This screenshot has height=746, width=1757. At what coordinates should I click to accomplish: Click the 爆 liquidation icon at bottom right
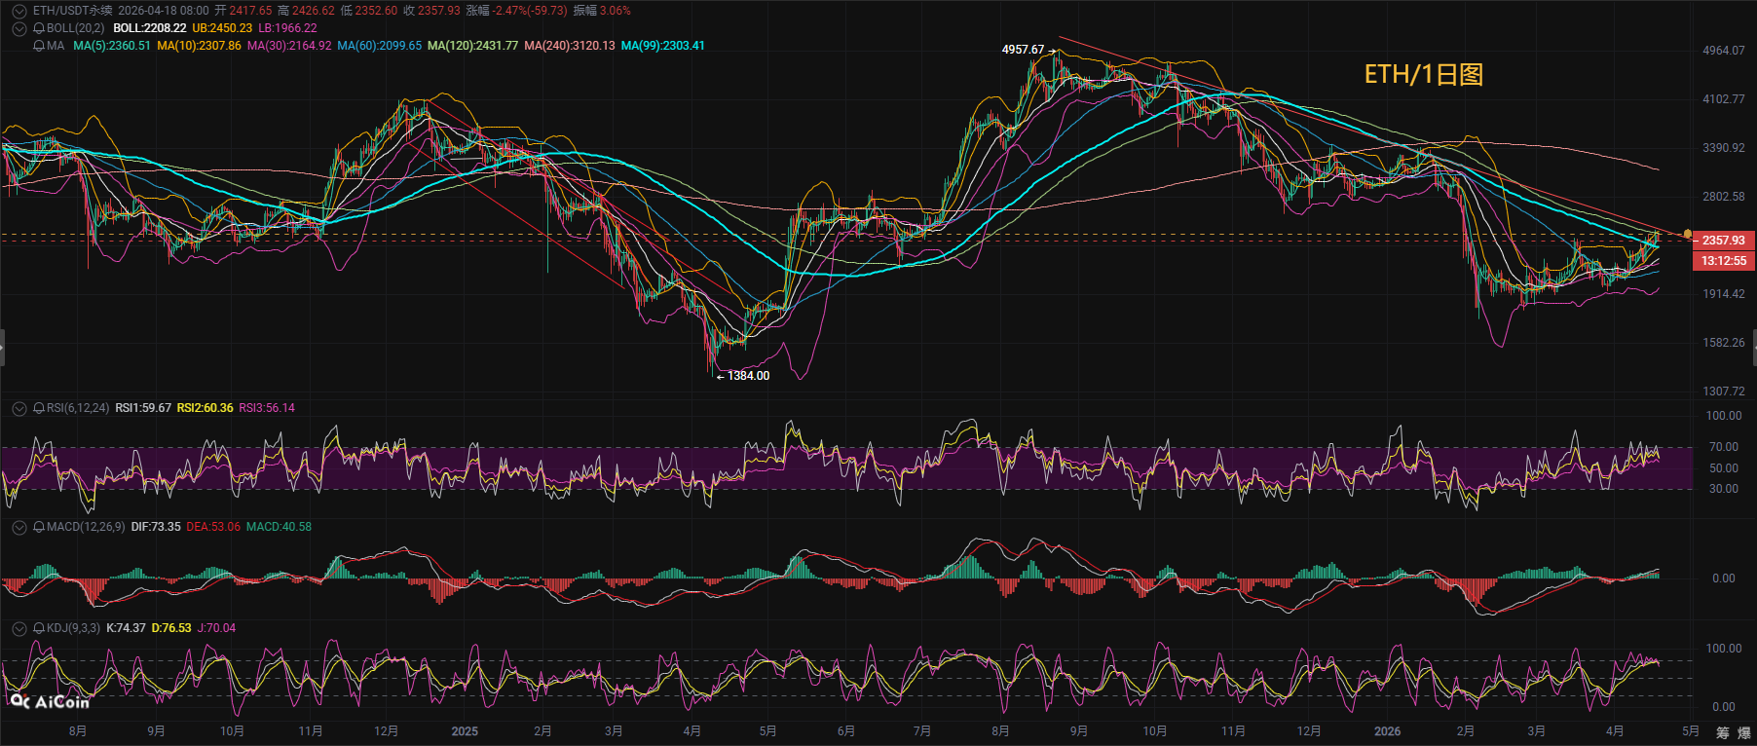click(1744, 732)
